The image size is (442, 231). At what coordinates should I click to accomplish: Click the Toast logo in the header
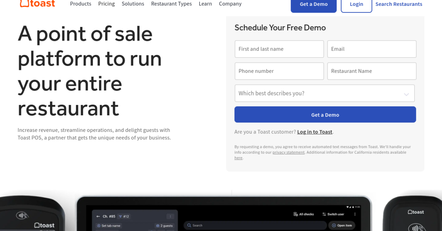coord(37,4)
